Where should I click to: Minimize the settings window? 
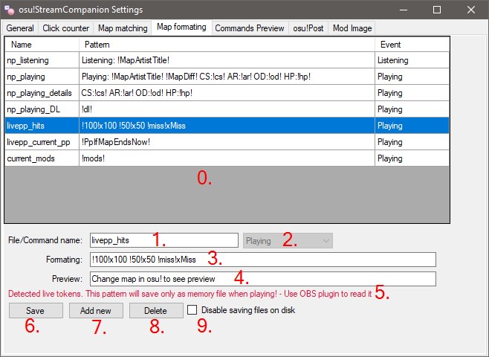(x=404, y=10)
